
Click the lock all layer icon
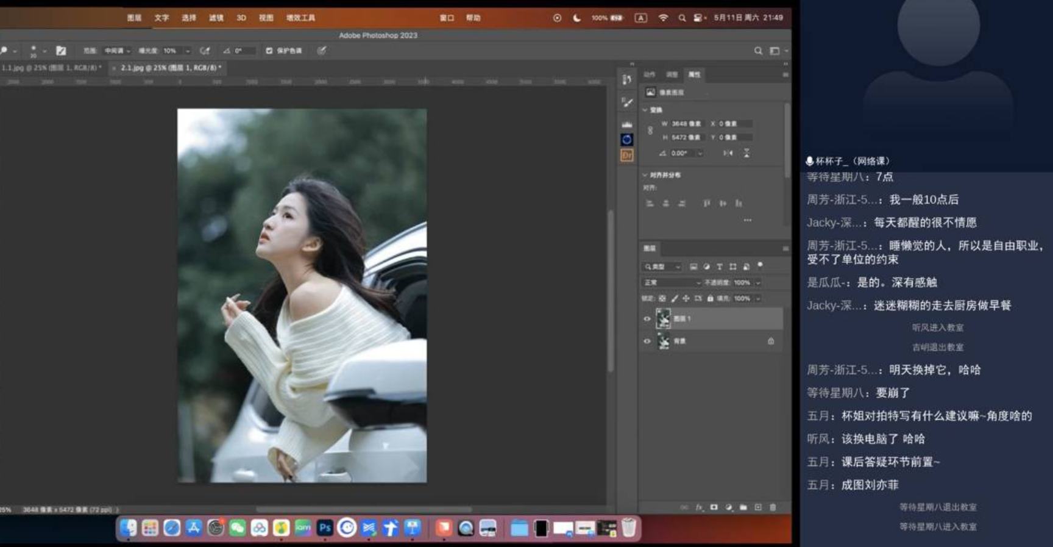pyautogui.click(x=710, y=299)
